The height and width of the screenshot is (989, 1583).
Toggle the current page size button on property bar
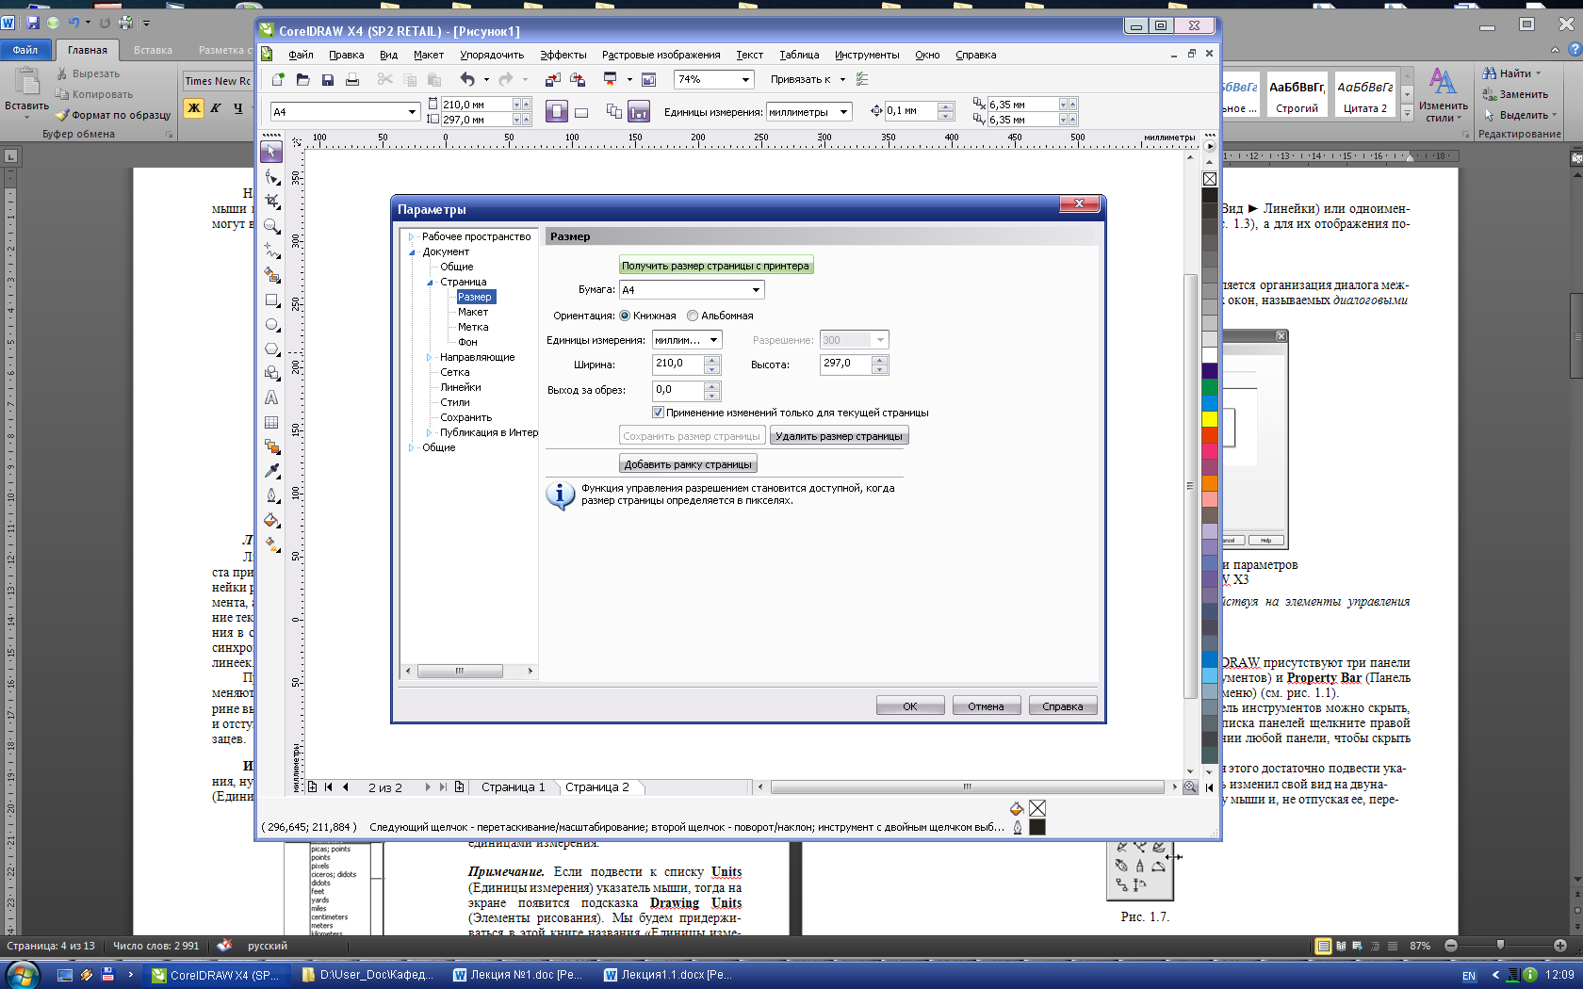(639, 112)
